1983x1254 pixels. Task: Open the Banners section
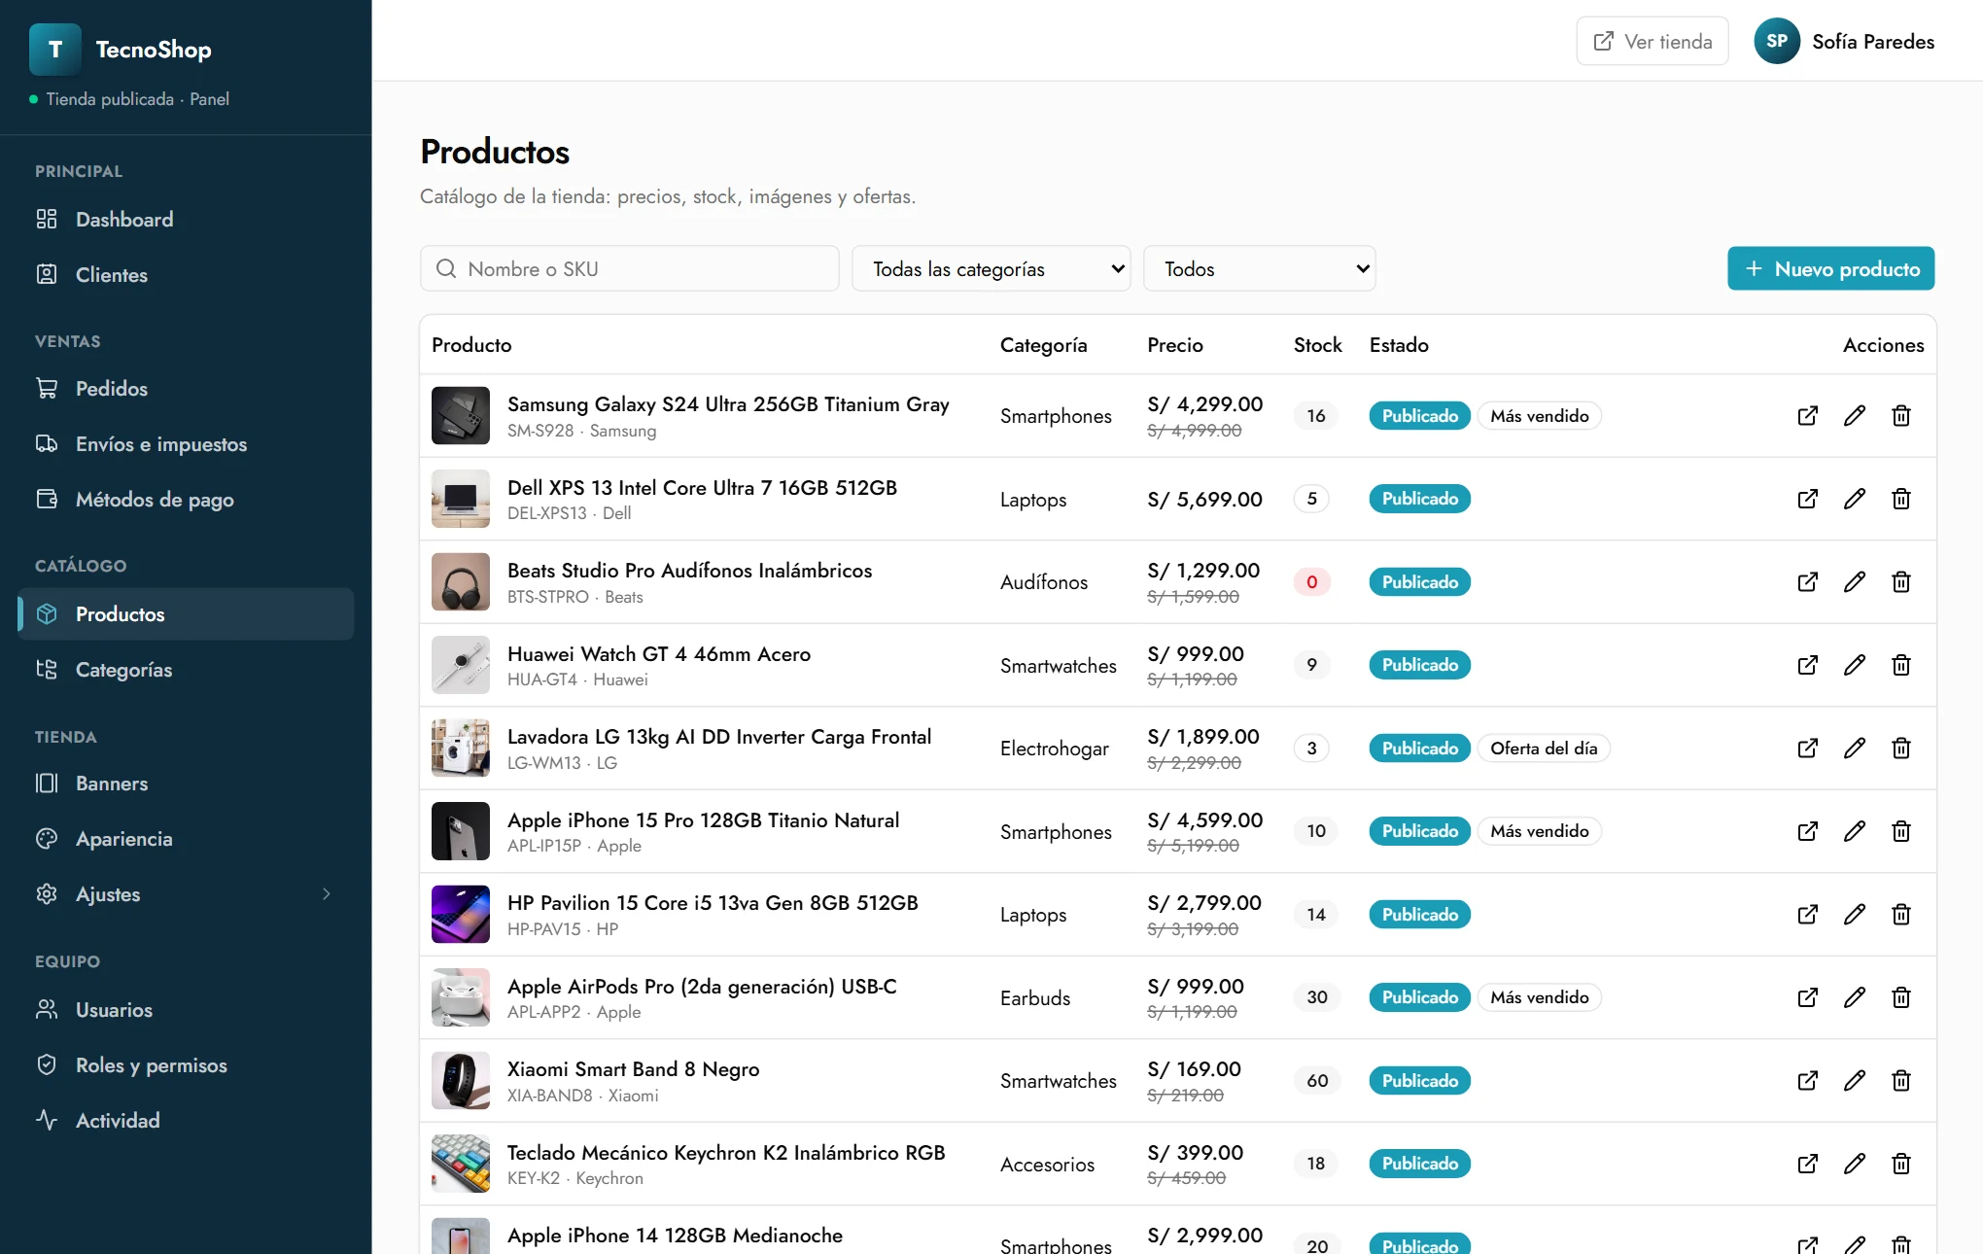(x=186, y=784)
